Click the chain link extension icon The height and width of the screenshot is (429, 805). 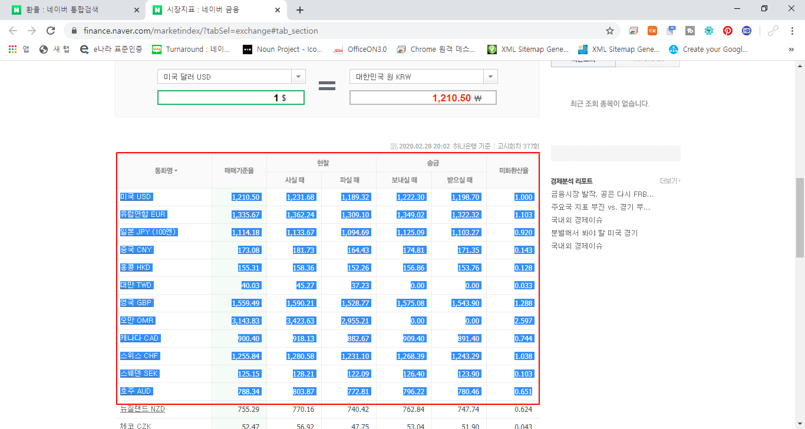click(x=773, y=31)
